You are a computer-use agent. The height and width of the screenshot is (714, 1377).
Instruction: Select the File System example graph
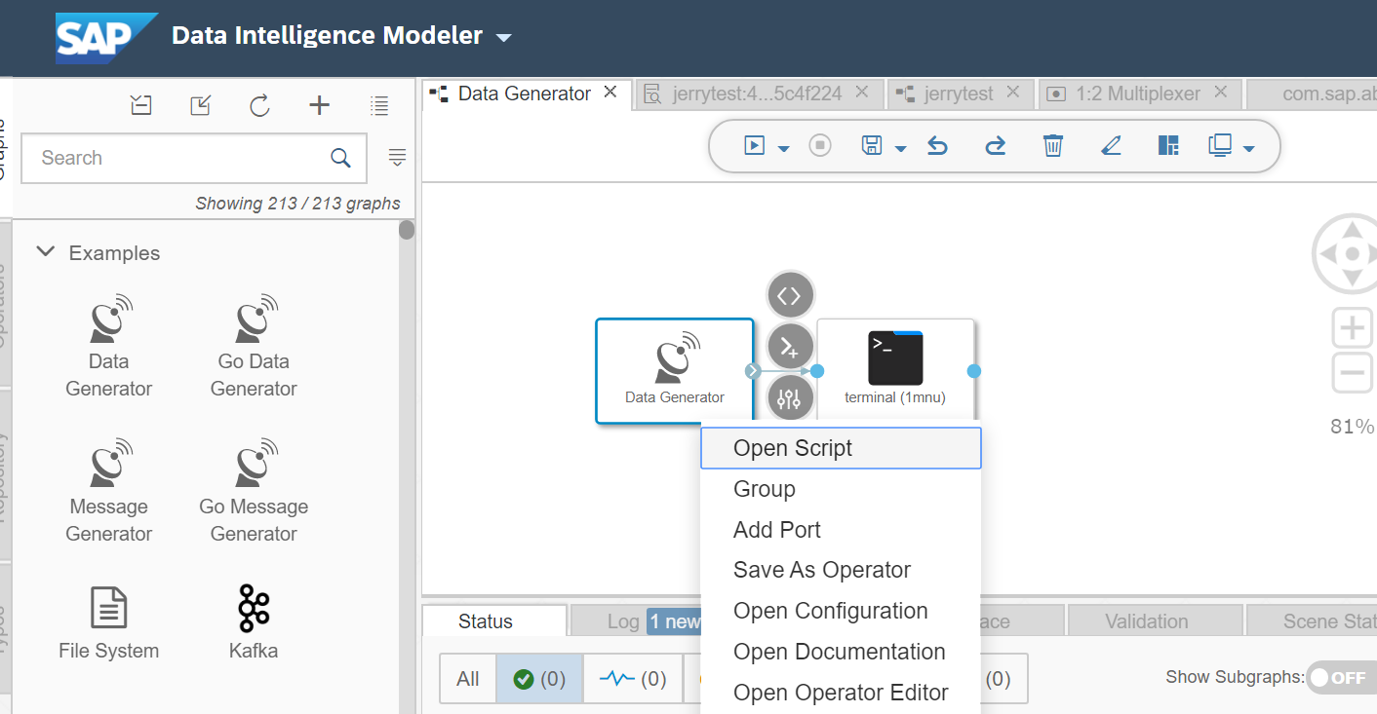(109, 623)
